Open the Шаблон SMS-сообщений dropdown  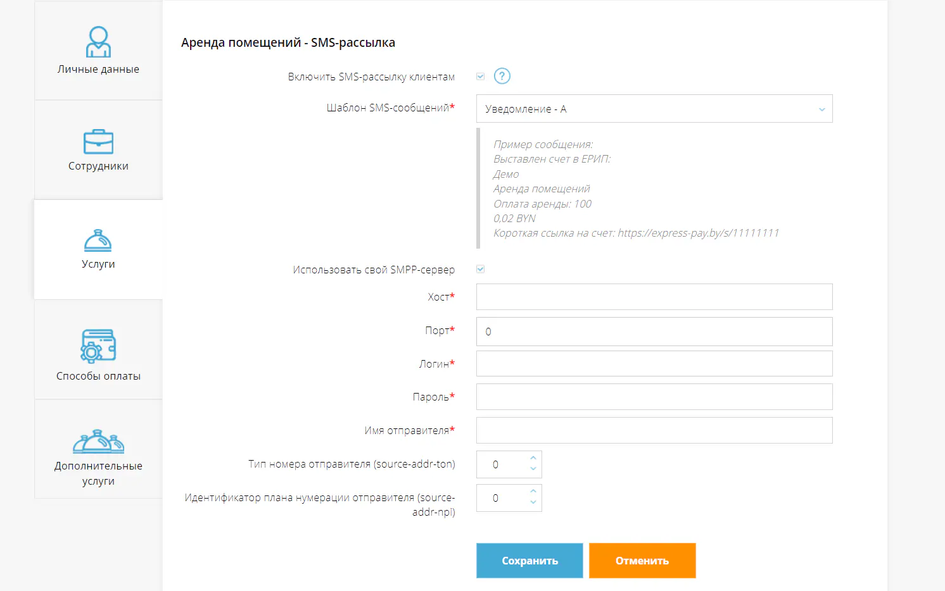(x=654, y=109)
